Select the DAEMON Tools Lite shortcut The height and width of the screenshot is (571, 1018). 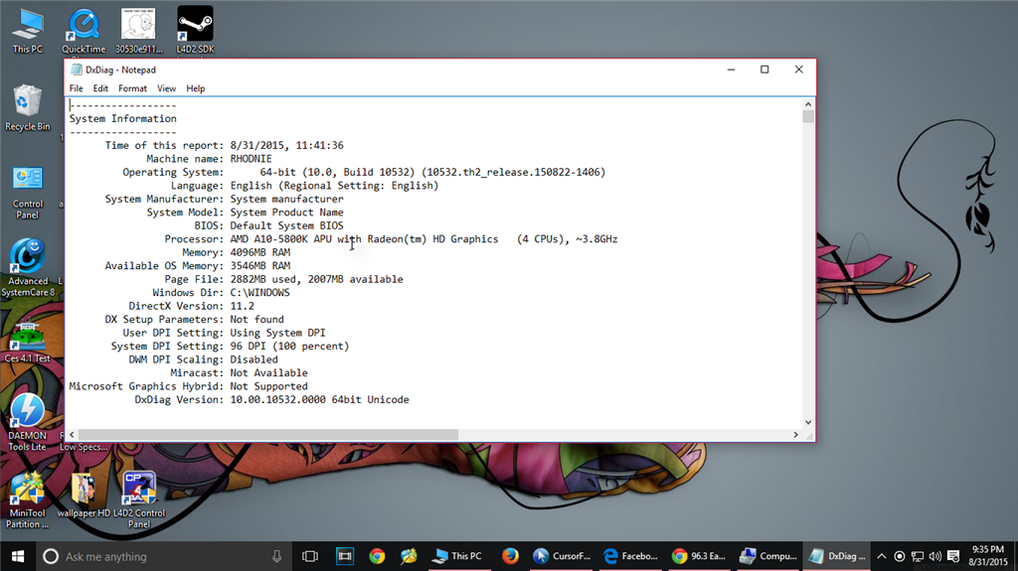click(x=27, y=422)
